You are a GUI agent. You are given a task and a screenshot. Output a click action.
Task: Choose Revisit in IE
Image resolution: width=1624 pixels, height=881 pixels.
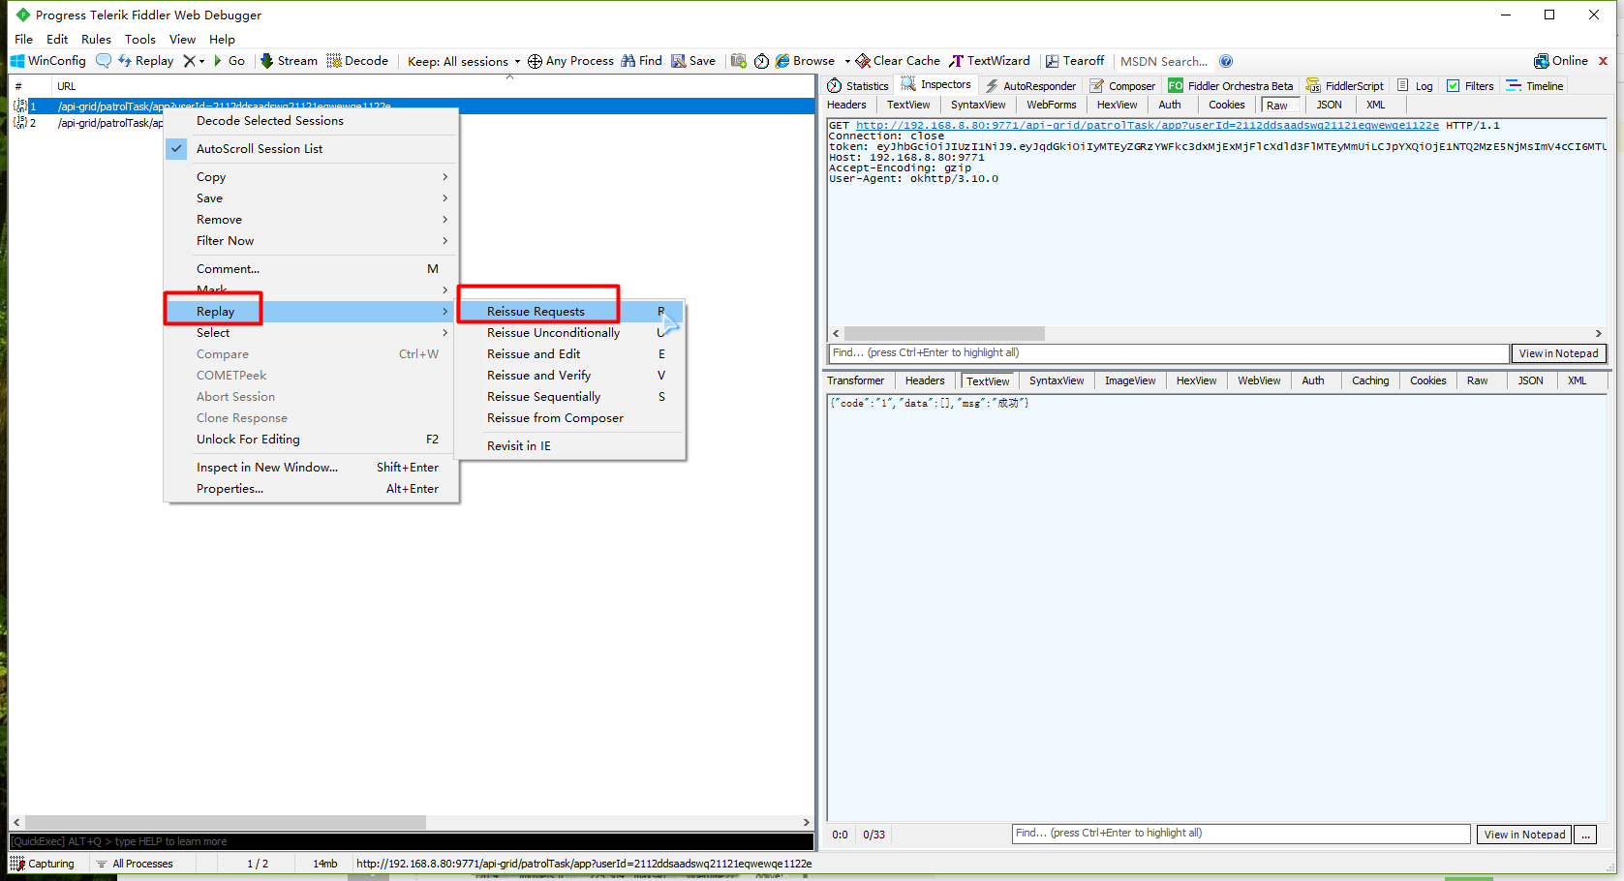[570, 445]
